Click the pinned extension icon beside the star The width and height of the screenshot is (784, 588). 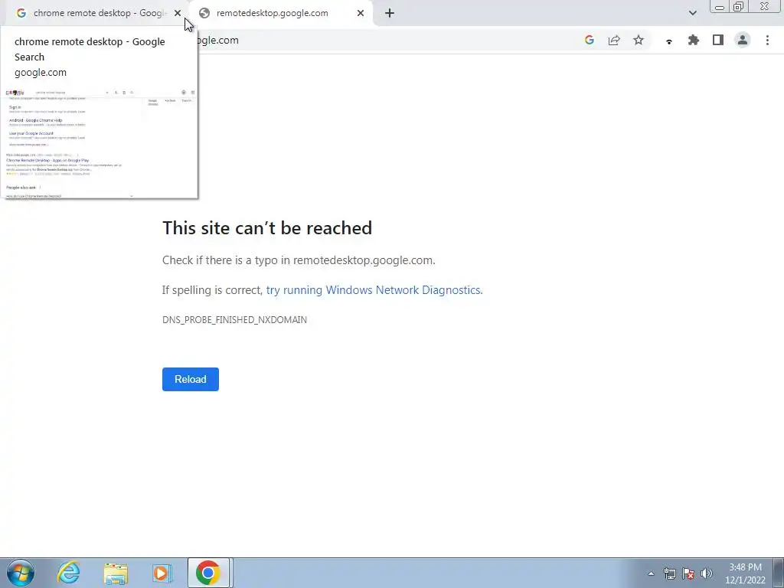(x=669, y=41)
